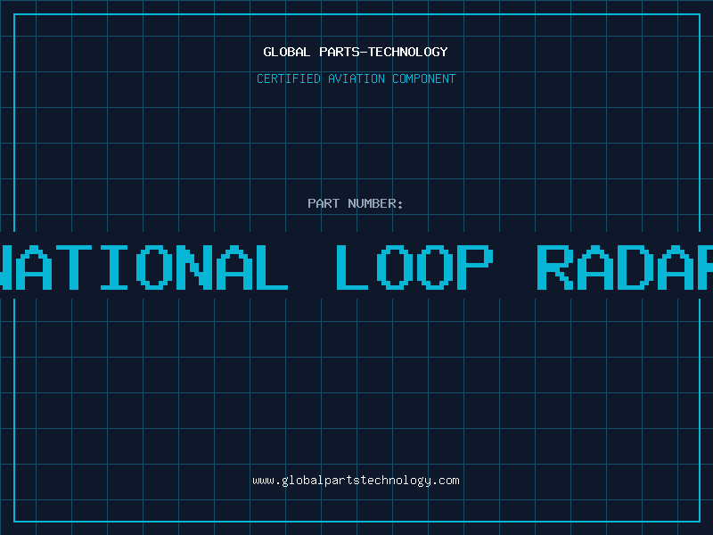713x535 pixels.
Task: Open the www.globalpartstechnology.com website link
Action: coord(356,481)
